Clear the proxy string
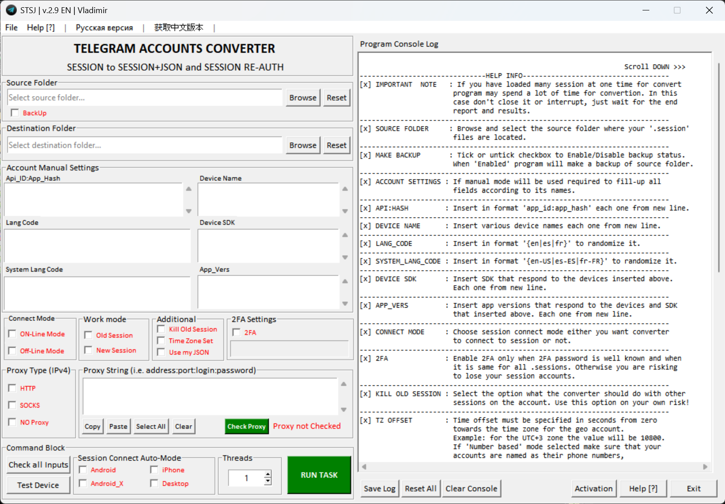 point(184,426)
